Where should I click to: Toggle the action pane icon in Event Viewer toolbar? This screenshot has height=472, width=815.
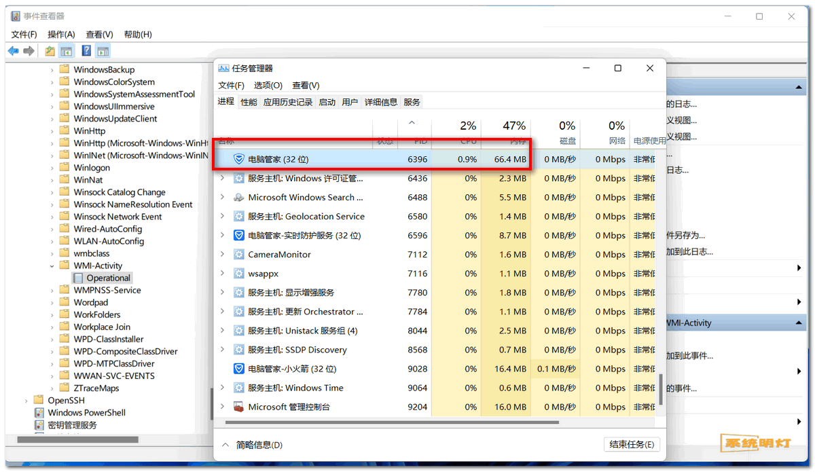point(103,51)
